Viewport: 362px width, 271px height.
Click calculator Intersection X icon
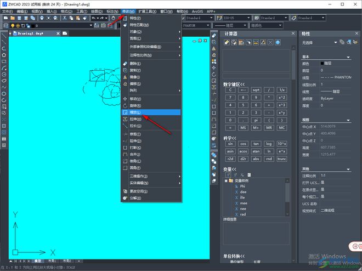[270, 42]
